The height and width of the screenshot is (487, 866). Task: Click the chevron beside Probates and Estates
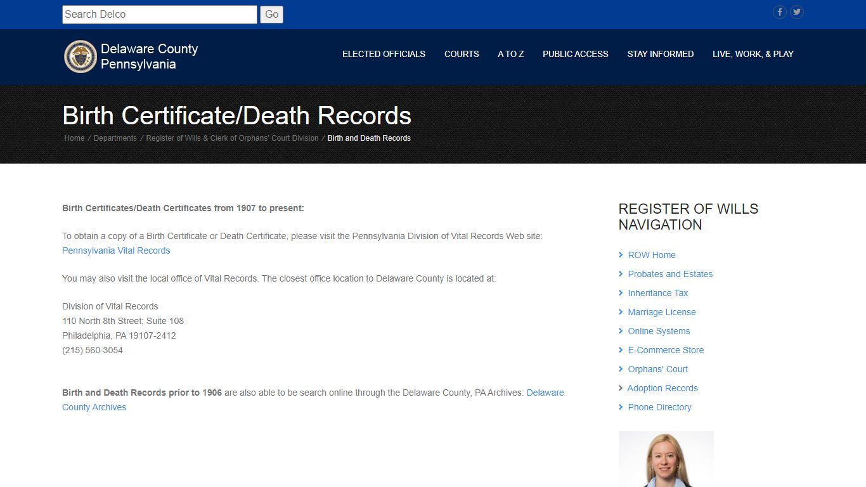coord(621,274)
